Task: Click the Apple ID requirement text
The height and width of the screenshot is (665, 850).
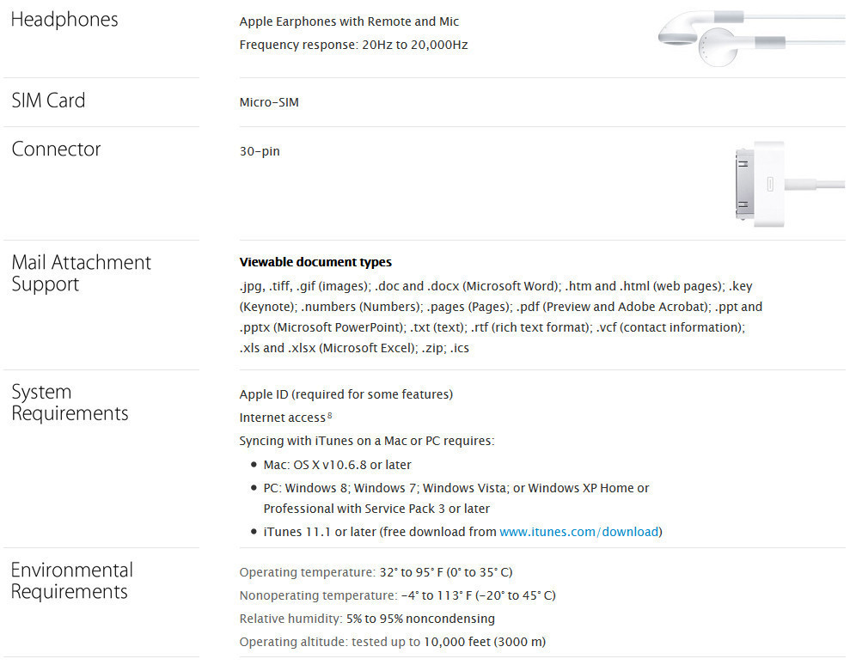Action: coord(346,394)
